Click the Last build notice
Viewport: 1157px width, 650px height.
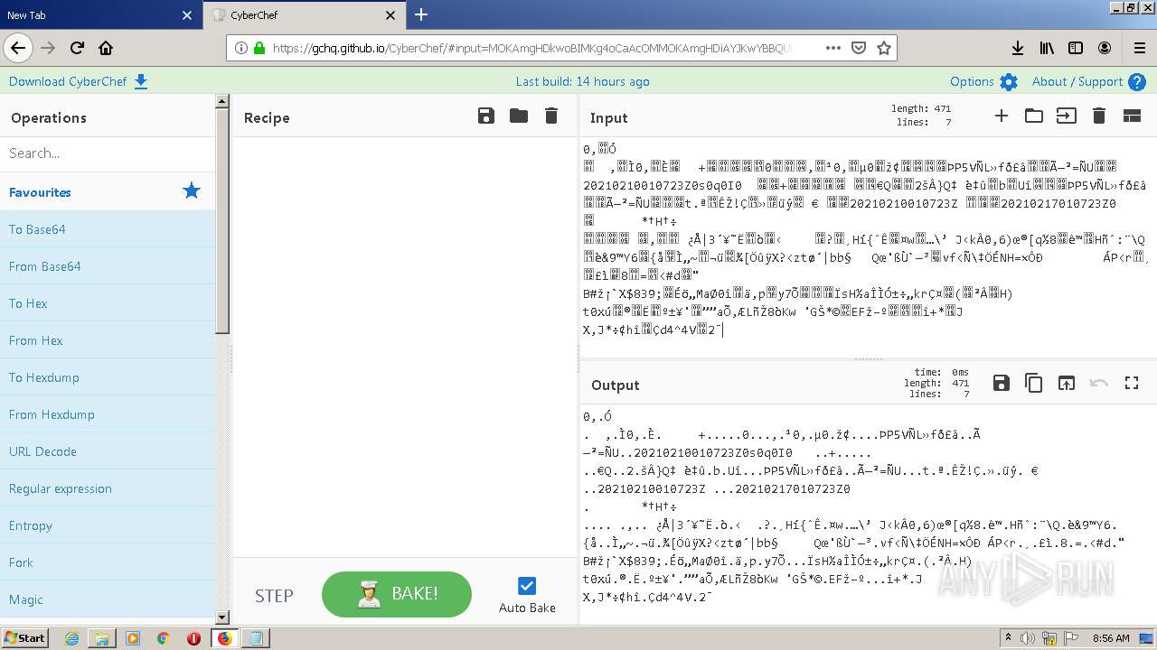[582, 81]
